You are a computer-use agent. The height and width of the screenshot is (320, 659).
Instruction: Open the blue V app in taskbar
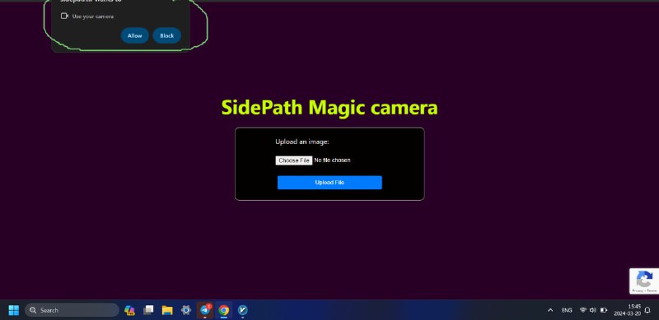[242, 310]
